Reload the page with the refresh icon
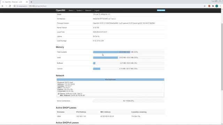 pyautogui.click(x=10, y=6)
